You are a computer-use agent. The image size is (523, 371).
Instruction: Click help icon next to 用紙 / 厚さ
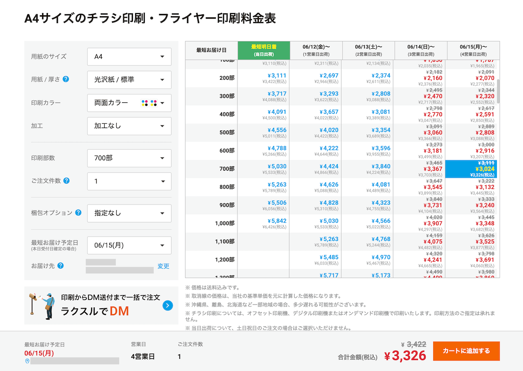point(66,79)
